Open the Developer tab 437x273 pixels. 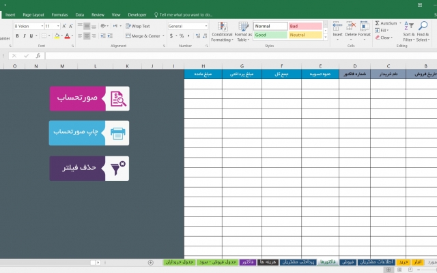(x=137, y=15)
